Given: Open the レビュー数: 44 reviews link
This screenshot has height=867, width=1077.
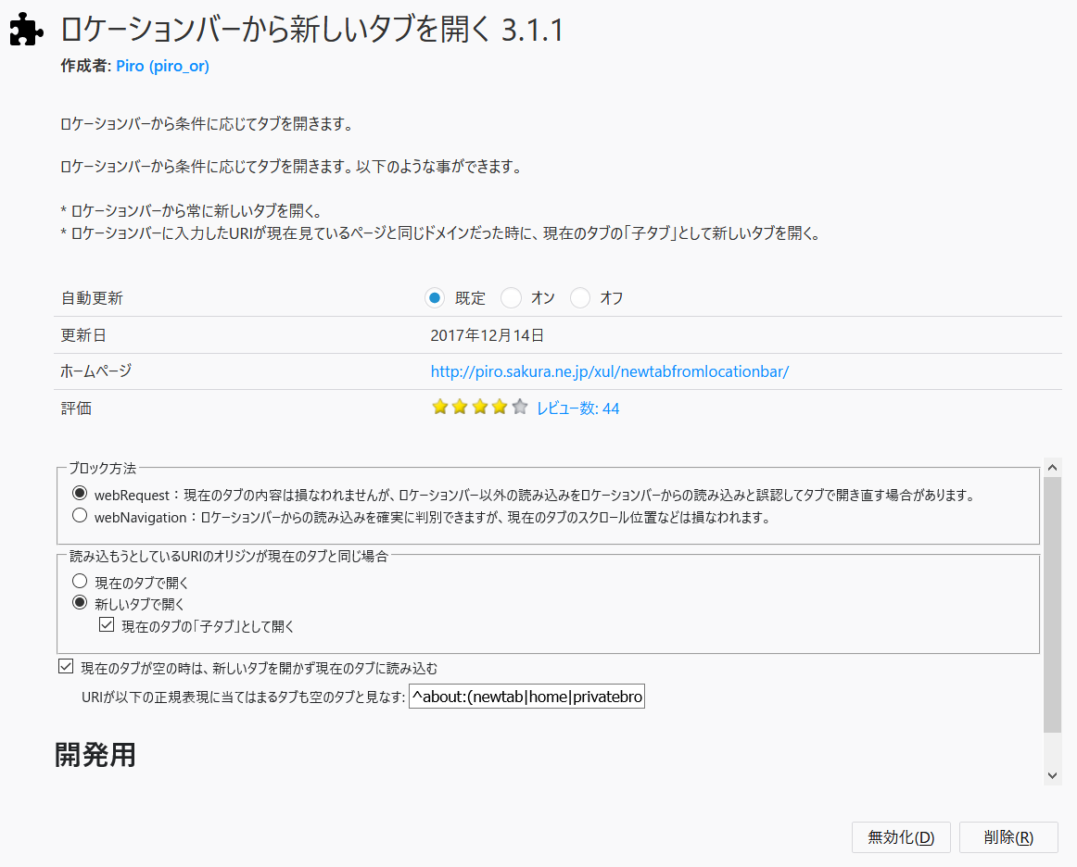Looking at the screenshot, I should pyautogui.click(x=577, y=408).
